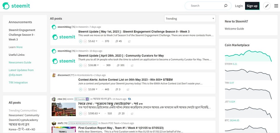Image resolution: width=280 pixels, height=133 pixels.
Task: Select SteemitCryptoAcademy community
Action: (x=23, y=120)
